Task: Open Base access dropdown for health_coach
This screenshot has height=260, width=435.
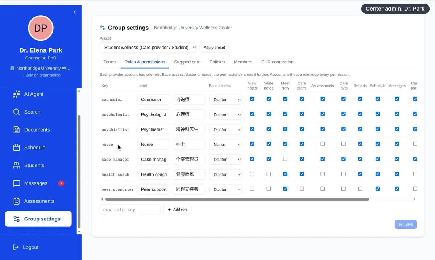Action: [225, 174]
